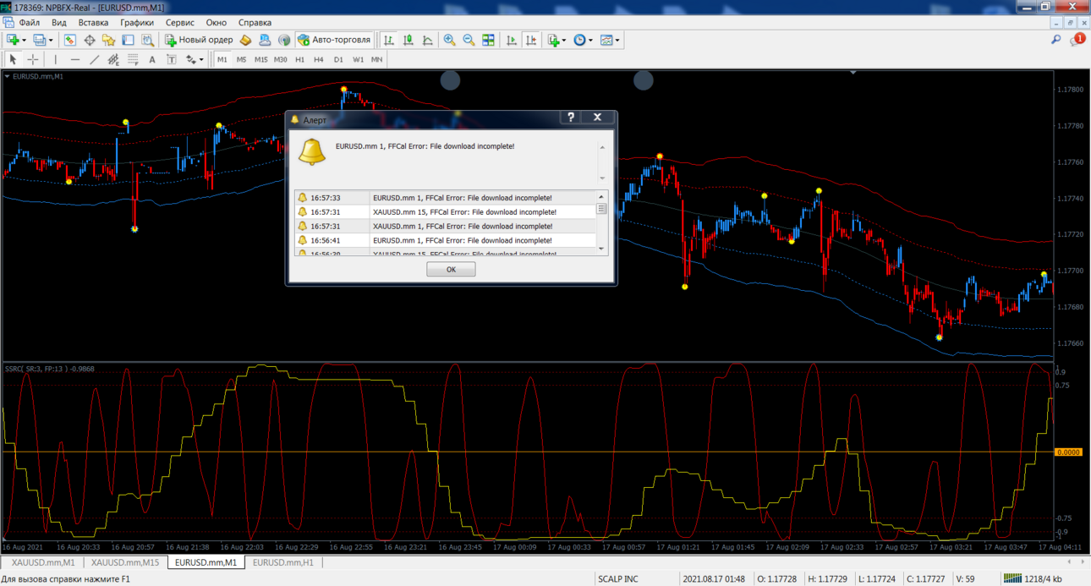
Task: Open the Вставка menu
Action: coord(93,23)
